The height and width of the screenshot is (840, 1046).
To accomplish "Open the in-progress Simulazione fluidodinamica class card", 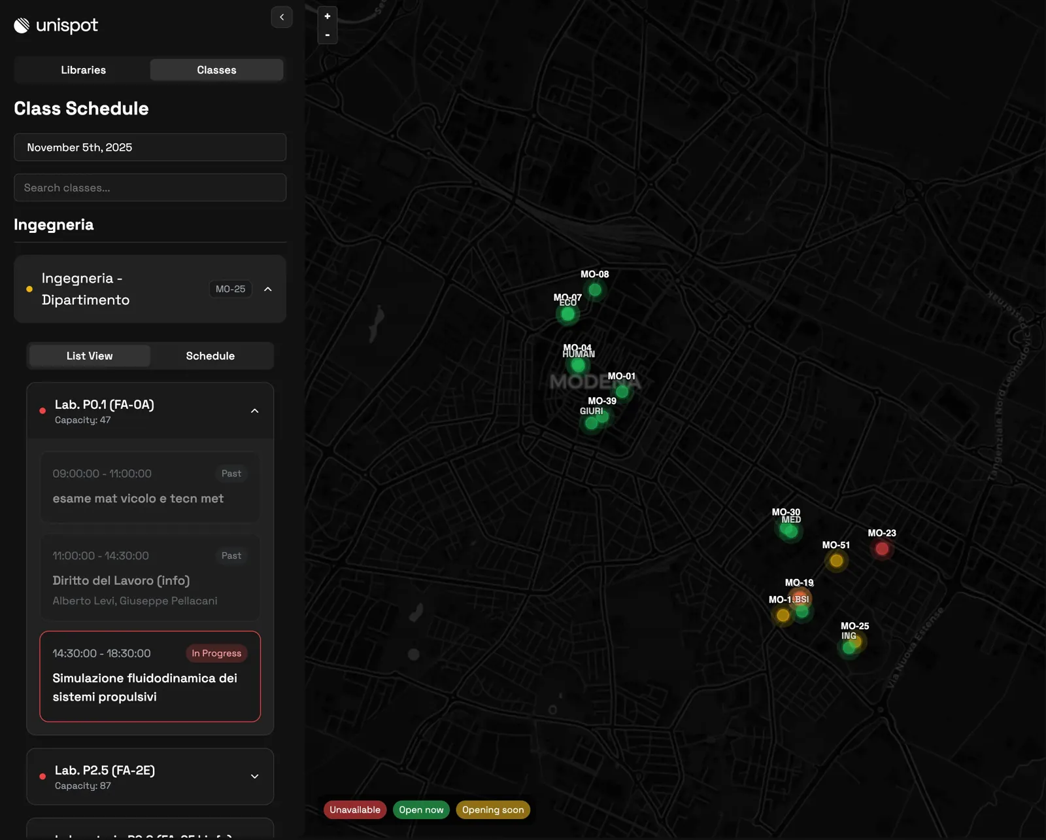I will [150, 676].
